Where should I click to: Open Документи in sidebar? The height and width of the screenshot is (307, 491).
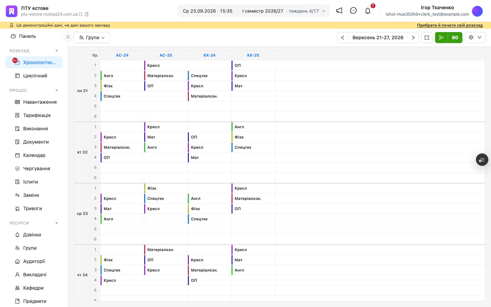(x=34, y=142)
